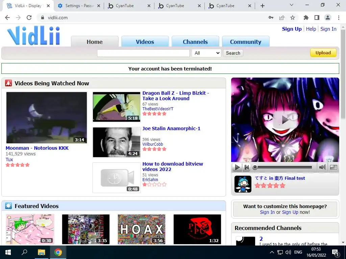Click Sign Up link in header

tap(292, 29)
